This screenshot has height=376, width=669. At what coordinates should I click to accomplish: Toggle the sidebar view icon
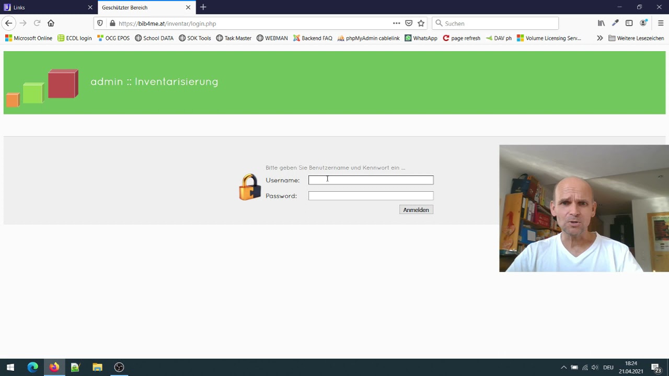[629, 23]
